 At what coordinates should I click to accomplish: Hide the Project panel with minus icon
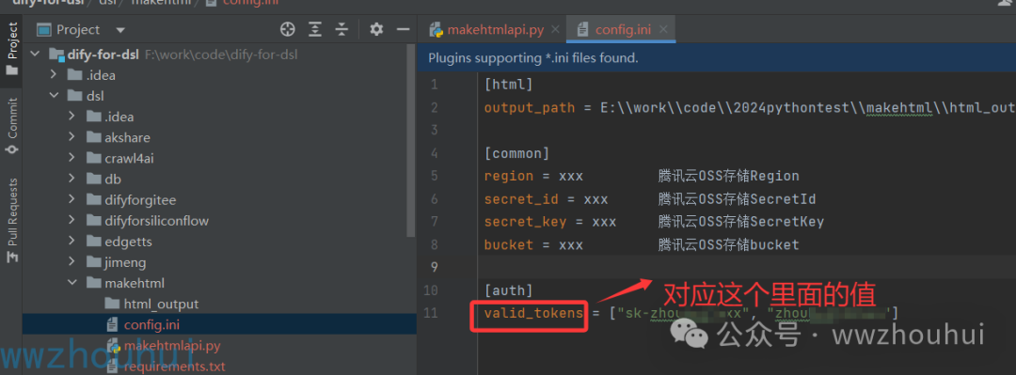click(403, 29)
